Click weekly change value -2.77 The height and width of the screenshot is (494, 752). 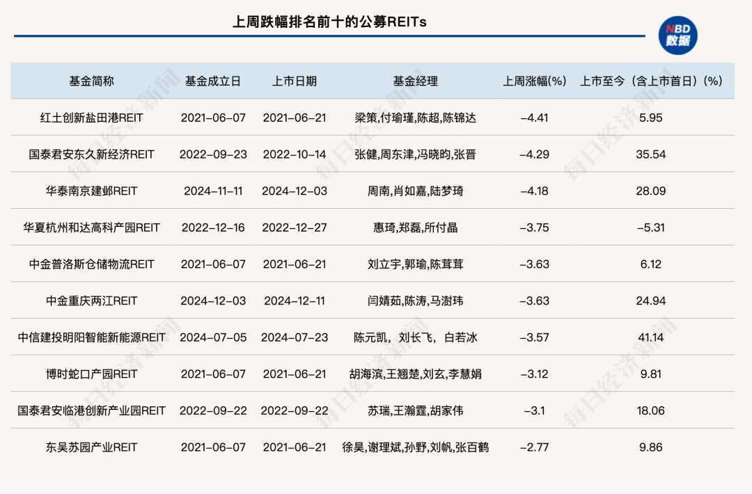tap(534, 447)
